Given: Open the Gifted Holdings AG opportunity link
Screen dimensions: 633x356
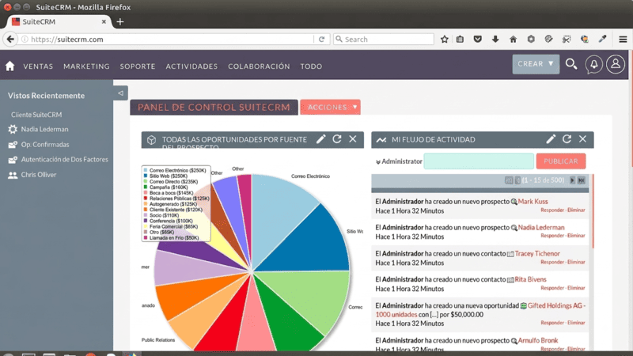Looking at the screenshot, I should [556, 305].
